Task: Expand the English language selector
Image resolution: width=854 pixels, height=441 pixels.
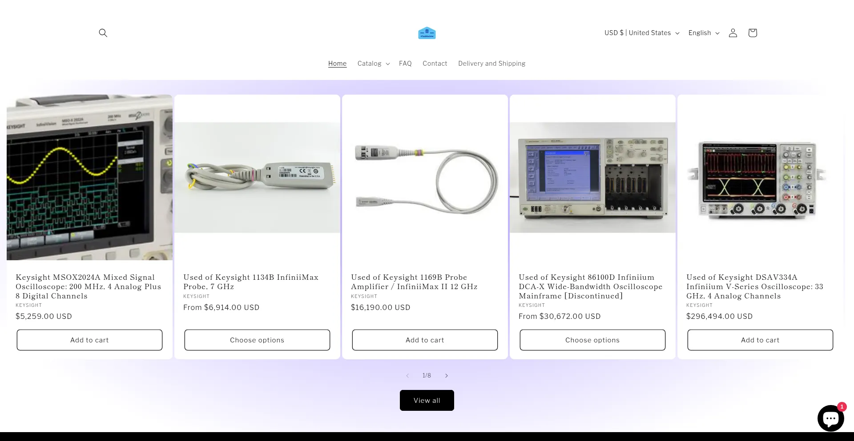Action: pyautogui.click(x=704, y=33)
